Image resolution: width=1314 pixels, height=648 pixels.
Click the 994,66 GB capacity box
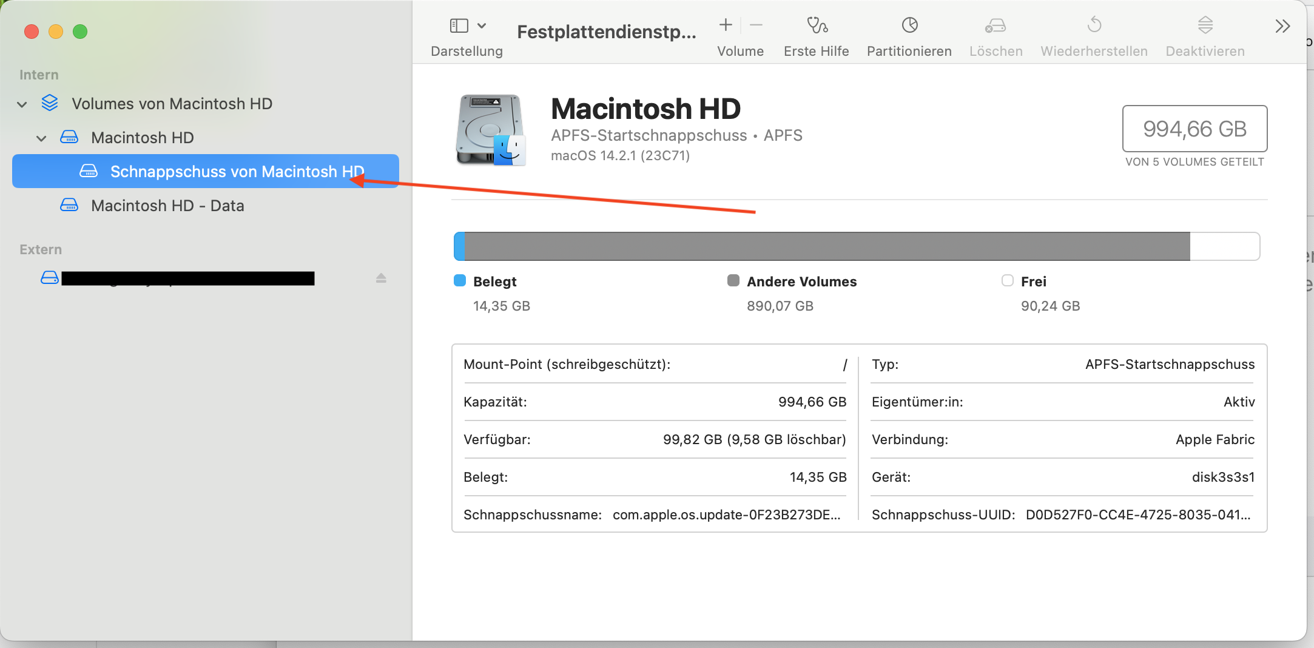1194,129
